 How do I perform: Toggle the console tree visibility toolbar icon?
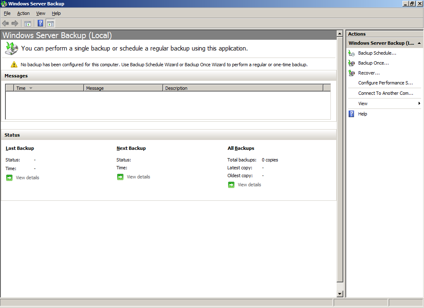pyautogui.click(x=27, y=23)
